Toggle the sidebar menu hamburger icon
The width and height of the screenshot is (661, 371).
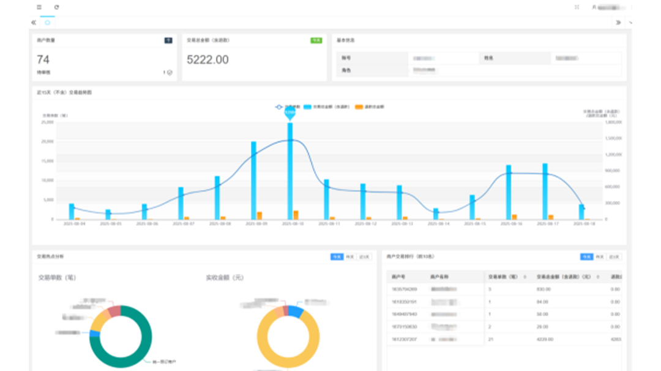coord(39,7)
